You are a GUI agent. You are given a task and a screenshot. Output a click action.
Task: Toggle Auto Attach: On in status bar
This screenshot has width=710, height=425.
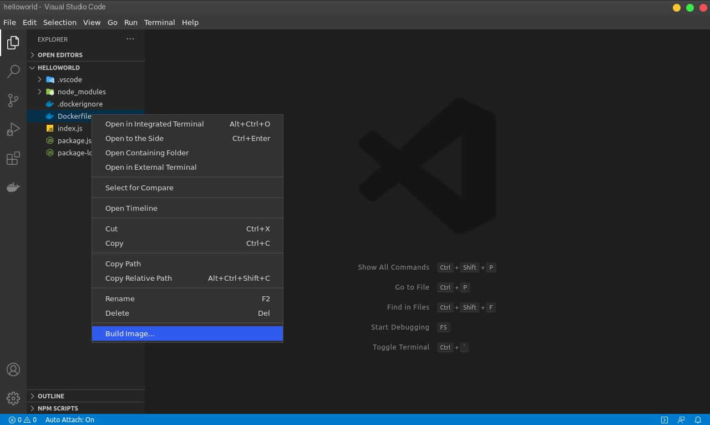(x=70, y=420)
